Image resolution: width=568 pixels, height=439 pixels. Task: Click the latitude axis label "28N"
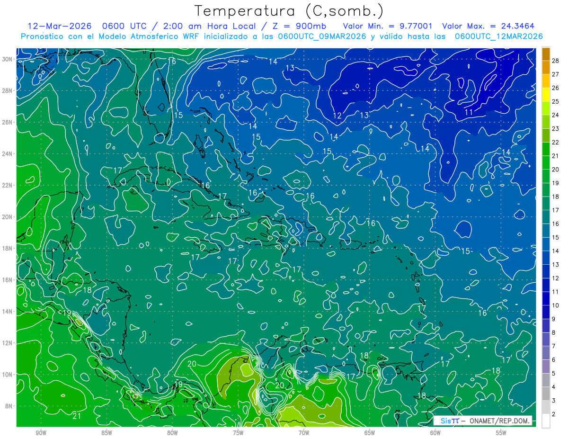tap(7, 90)
